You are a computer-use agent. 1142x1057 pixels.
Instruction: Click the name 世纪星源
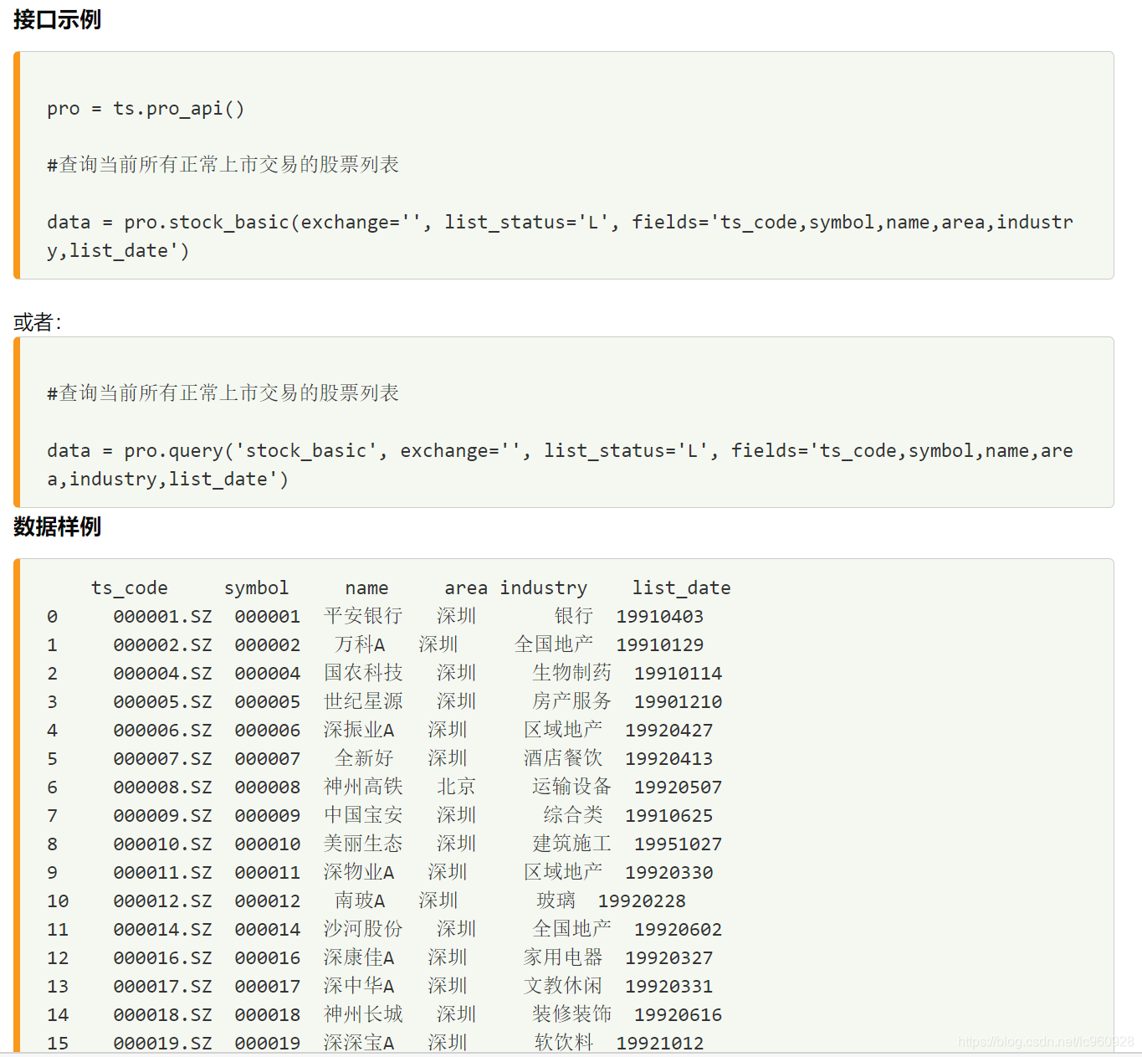[x=363, y=702]
